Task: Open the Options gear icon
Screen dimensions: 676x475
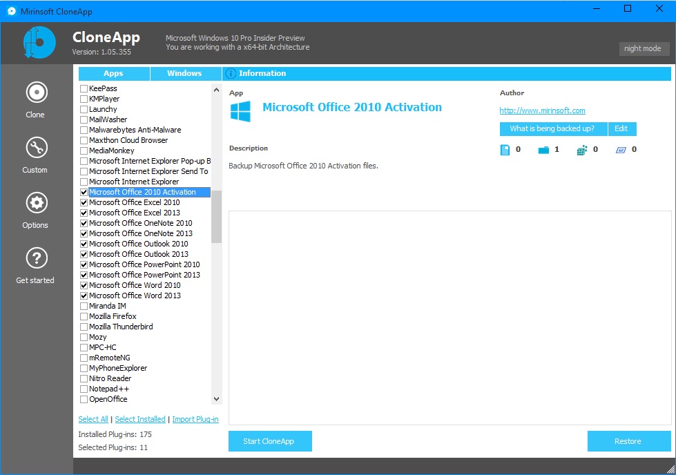Action: coord(35,202)
